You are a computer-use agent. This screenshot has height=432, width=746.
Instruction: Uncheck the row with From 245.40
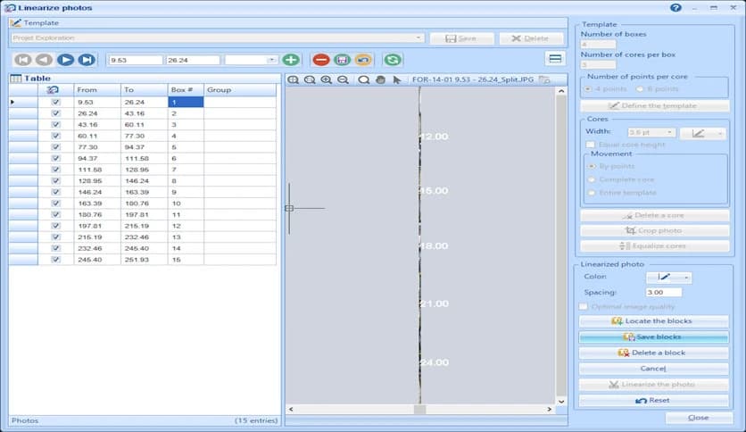pyautogui.click(x=55, y=260)
